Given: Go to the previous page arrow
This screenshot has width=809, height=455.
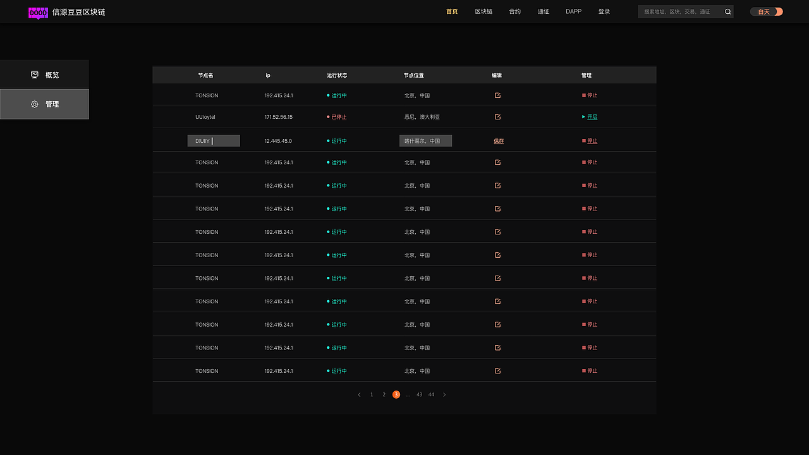Looking at the screenshot, I should [359, 395].
